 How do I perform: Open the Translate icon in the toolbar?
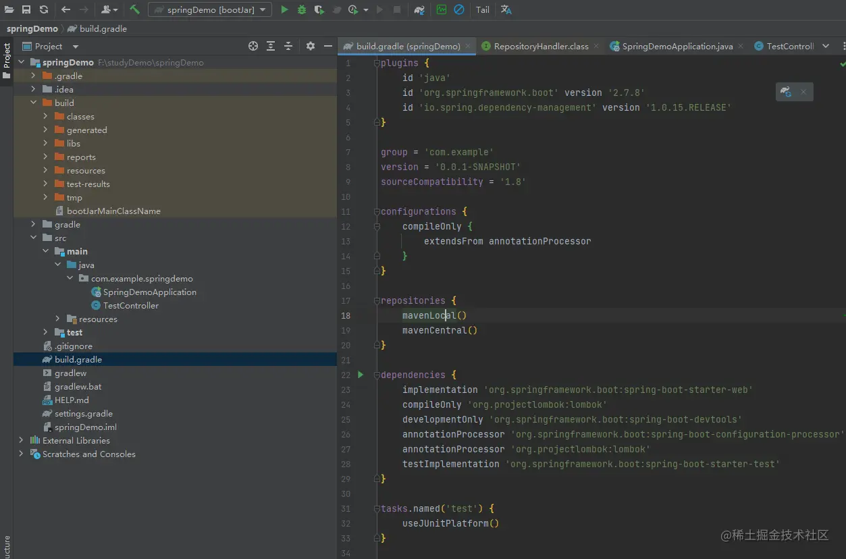point(506,9)
